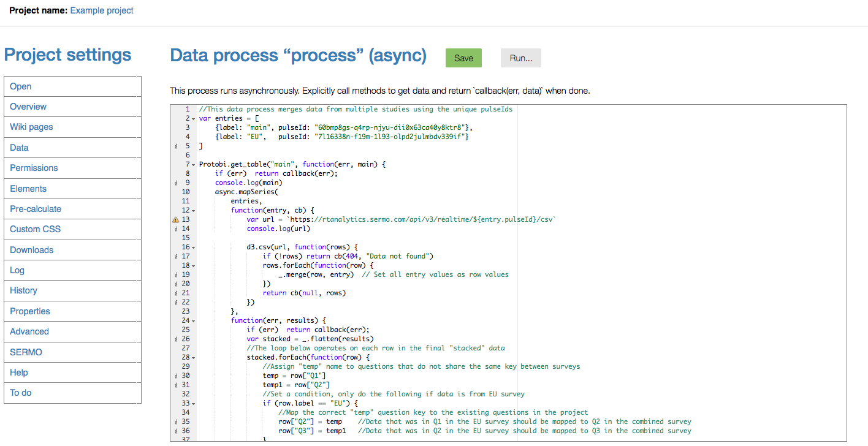This screenshot has width=868, height=446.
Task: Click the line number 1 in gutter
Action: point(188,109)
